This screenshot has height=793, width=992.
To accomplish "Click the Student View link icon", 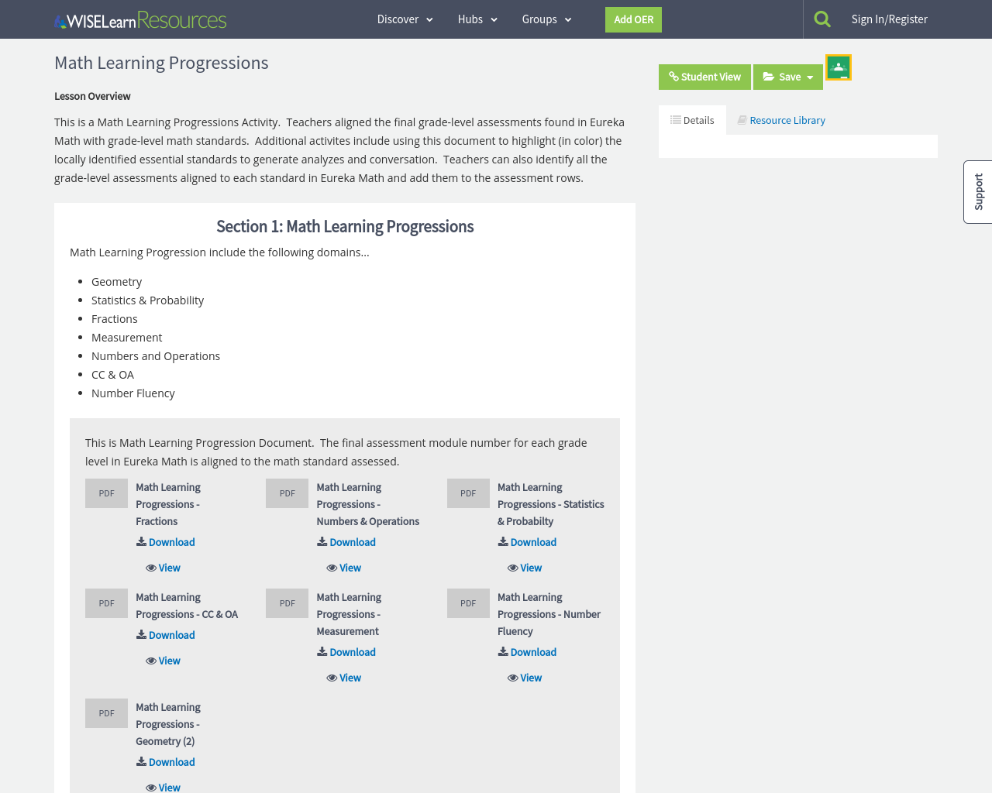I will (673, 75).
